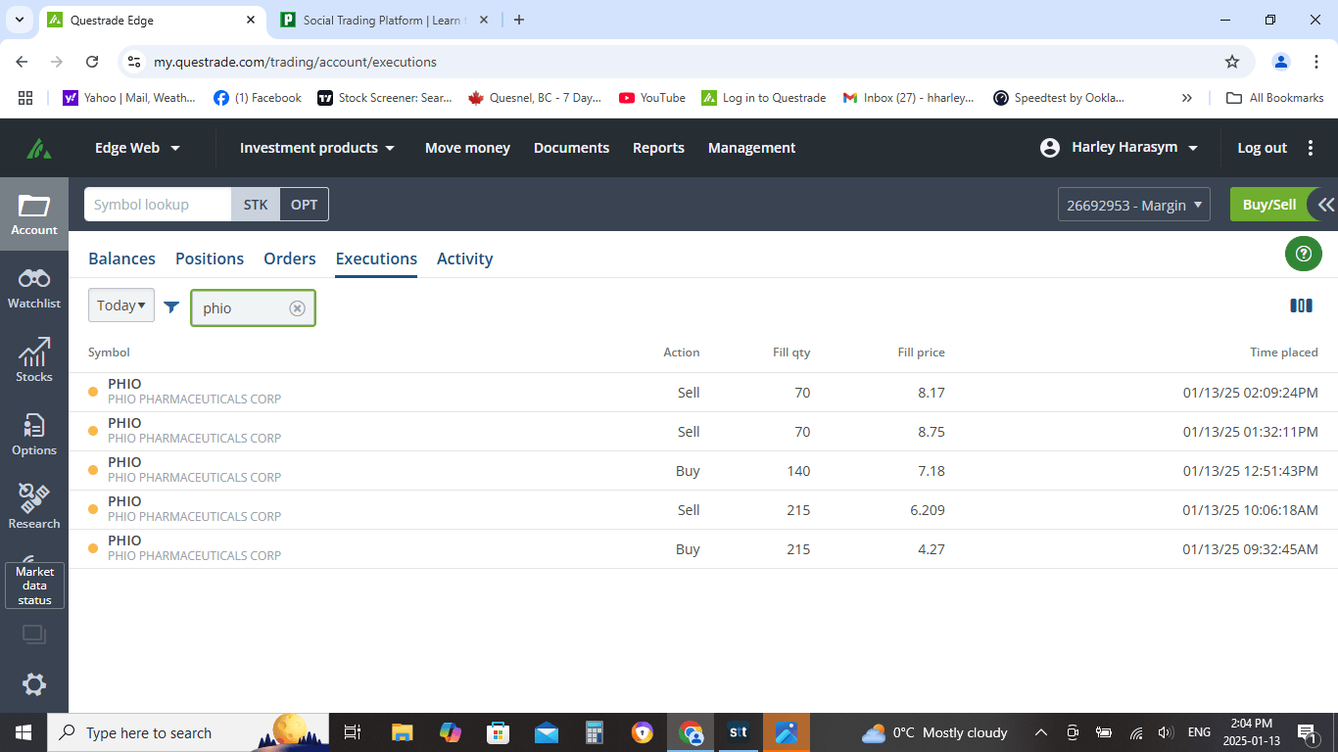Screen dimensions: 1338x752
Task: Expand the Investment products menu
Action: tap(317, 148)
